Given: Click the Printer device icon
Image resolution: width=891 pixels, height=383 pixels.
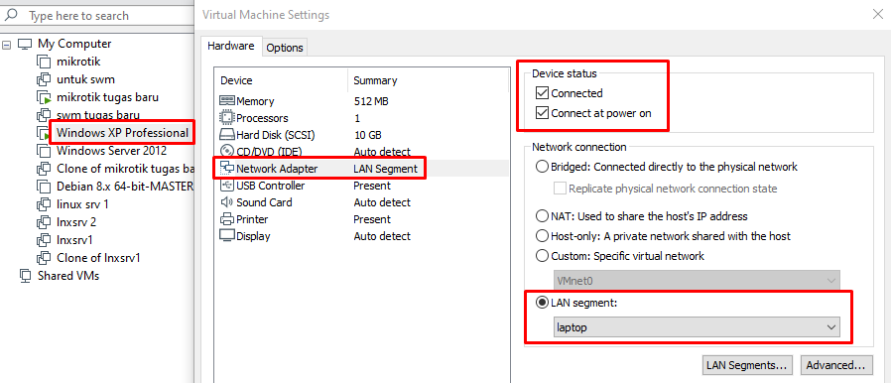Looking at the screenshot, I should pos(227,219).
